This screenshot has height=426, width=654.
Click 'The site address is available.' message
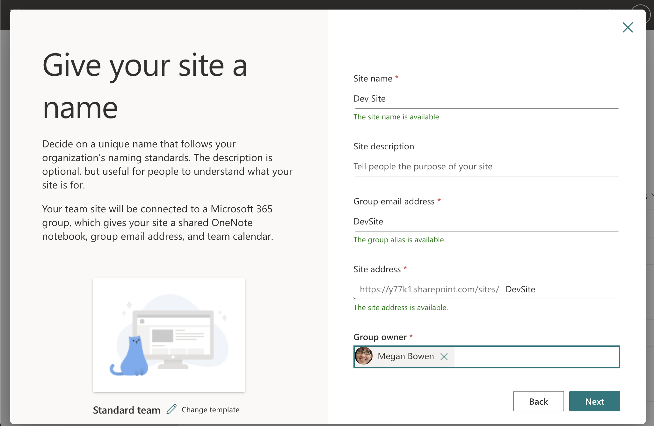pos(401,308)
